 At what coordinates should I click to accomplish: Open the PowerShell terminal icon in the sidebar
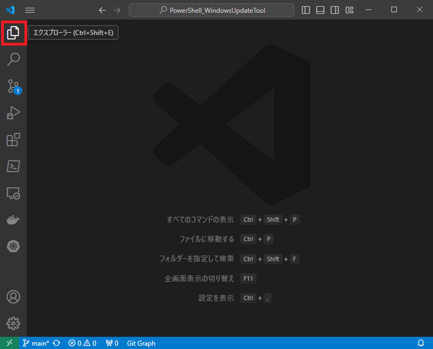13,166
